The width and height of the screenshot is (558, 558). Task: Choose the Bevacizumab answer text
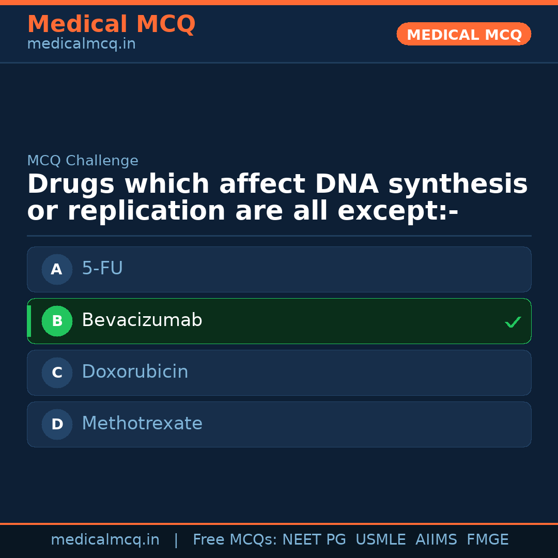click(x=142, y=320)
